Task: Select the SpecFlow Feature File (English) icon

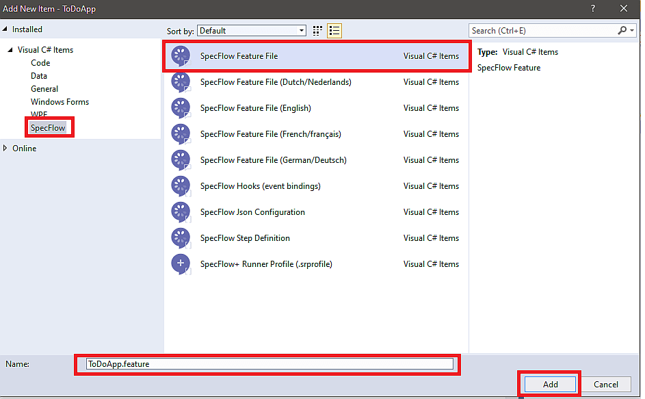Action: pyautogui.click(x=181, y=107)
